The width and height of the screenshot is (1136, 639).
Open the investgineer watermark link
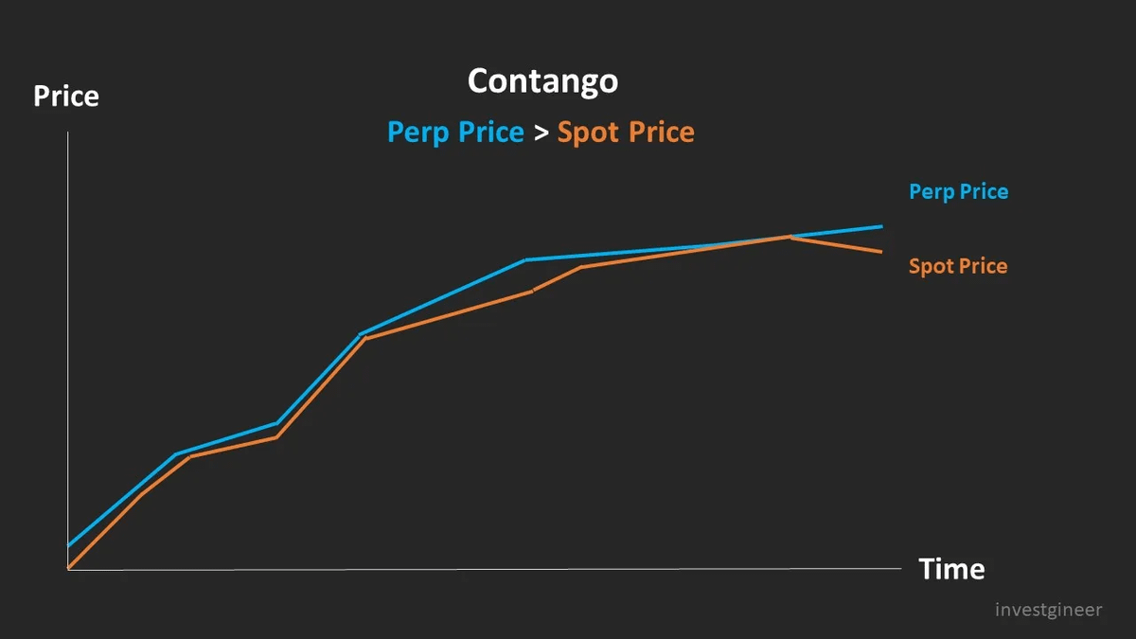click(1049, 610)
